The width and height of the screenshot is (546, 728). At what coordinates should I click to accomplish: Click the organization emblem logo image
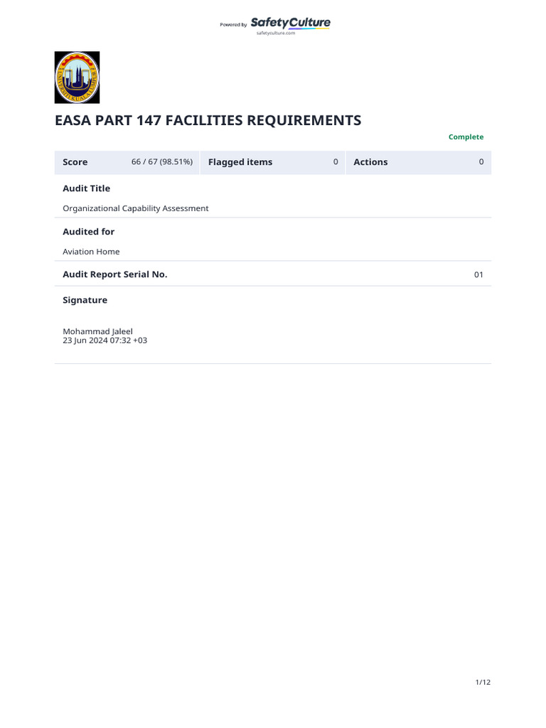click(x=77, y=77)
